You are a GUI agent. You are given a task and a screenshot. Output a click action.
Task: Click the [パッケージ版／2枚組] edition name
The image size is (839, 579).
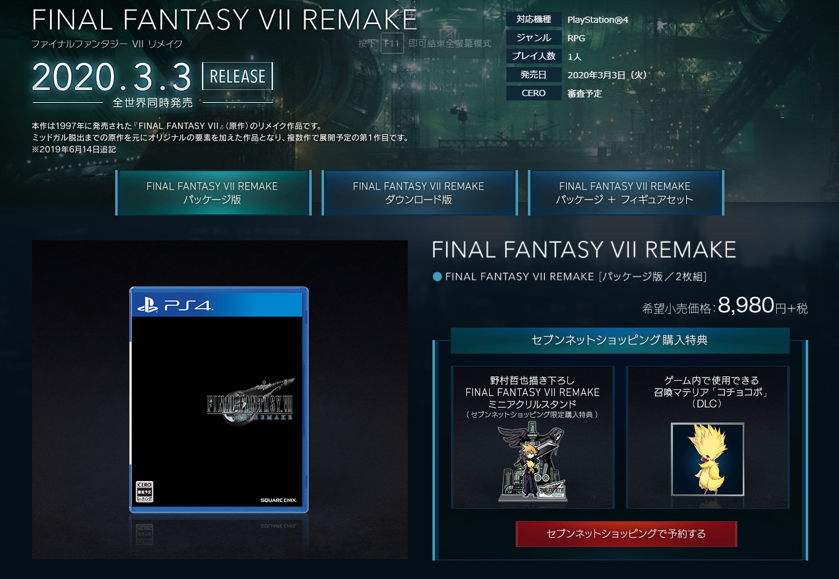click(x=653, y=277)
